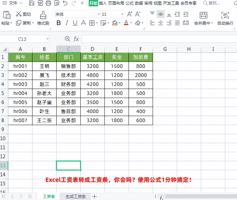
Task: Open fill color dropdown arrow
Action: (120, 23)
